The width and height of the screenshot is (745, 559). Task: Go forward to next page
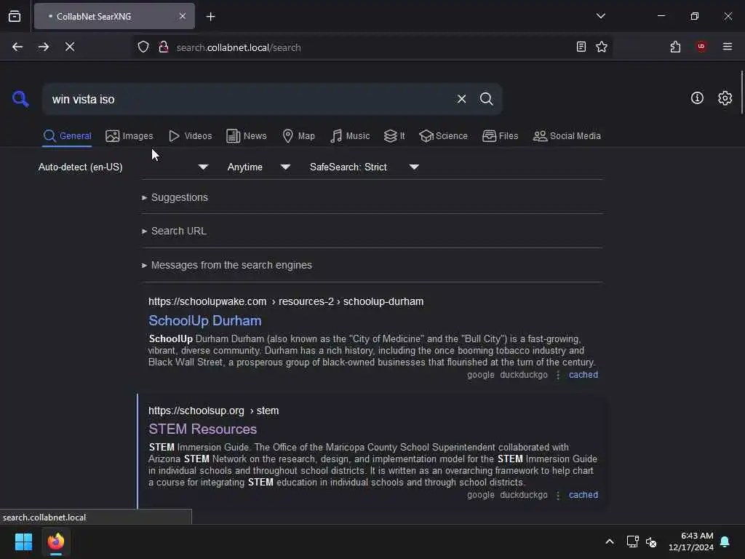pos(44,47)
